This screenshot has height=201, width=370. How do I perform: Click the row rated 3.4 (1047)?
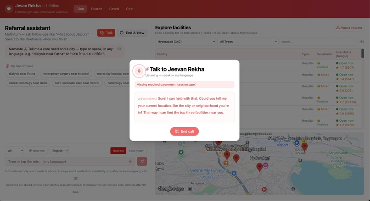[259, 77]
